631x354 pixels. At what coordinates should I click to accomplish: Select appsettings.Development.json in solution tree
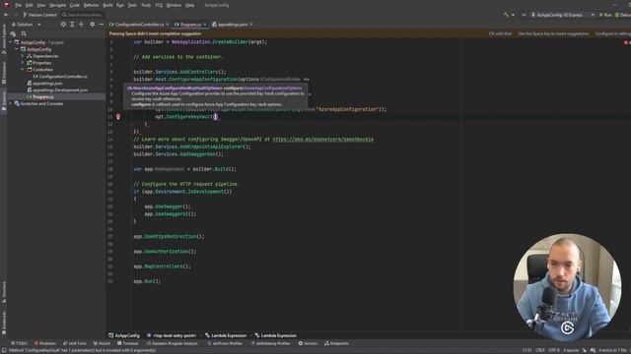[x=57, y=89]
